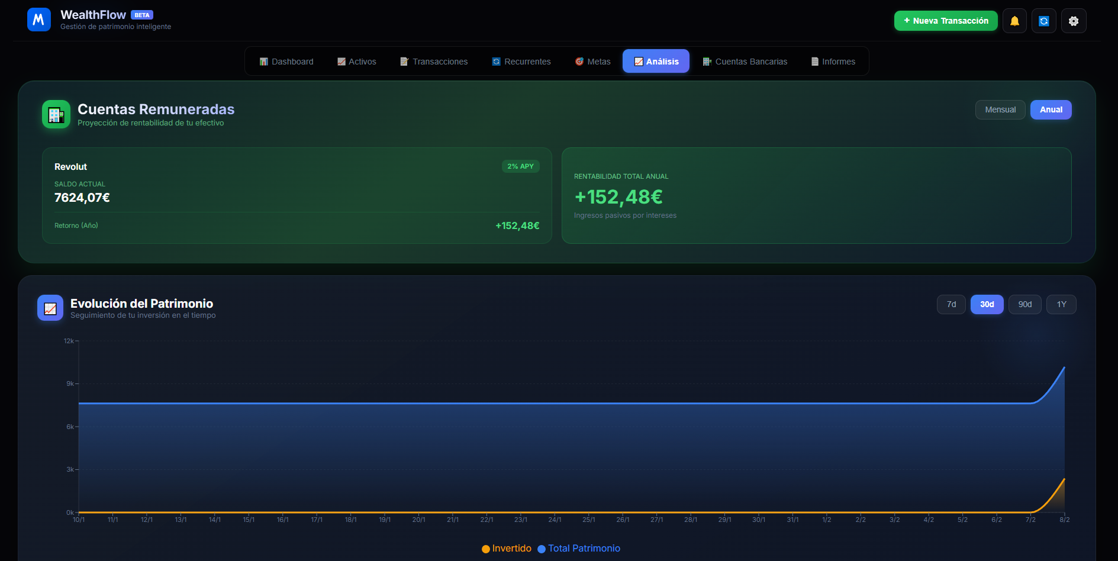The width and height of the screenshot is (1118, 561).
Task: Open the Cuentas Bancarias tab
Action: (745, 62)
